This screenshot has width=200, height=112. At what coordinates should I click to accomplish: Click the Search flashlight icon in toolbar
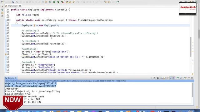pos(73,2)
